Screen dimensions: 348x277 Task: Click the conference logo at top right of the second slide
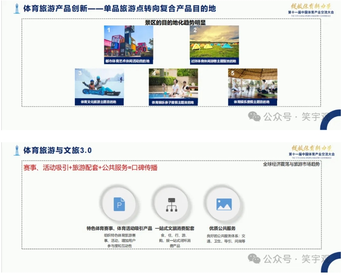click(311, 151)
